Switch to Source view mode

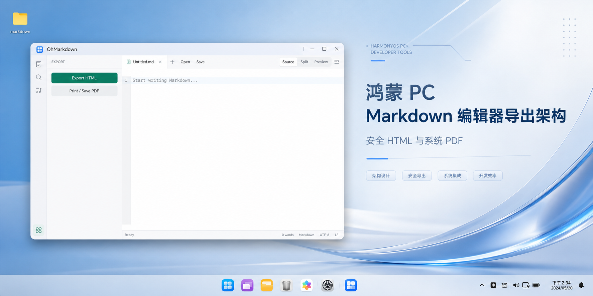point(288,62)
